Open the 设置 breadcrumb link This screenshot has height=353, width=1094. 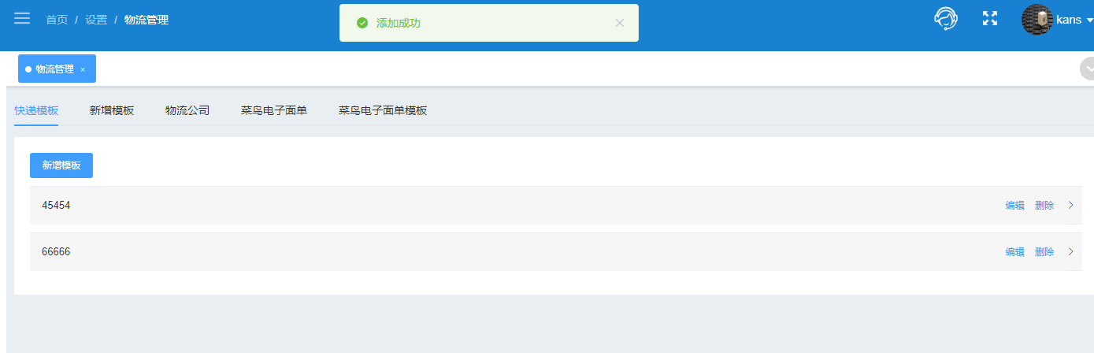point(96,20)
